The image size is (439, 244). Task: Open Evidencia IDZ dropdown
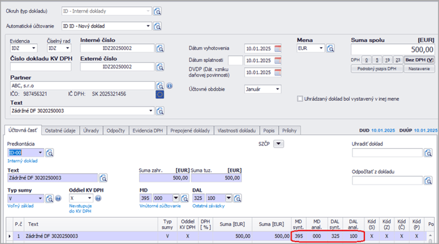[34, 48]
